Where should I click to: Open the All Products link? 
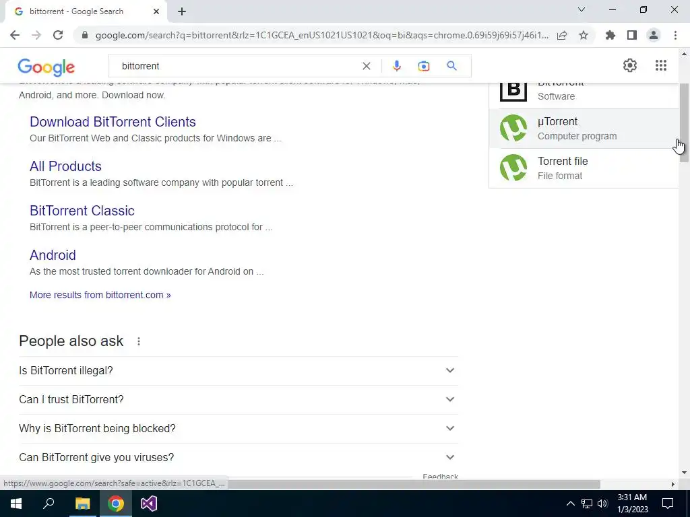(65, 166)
